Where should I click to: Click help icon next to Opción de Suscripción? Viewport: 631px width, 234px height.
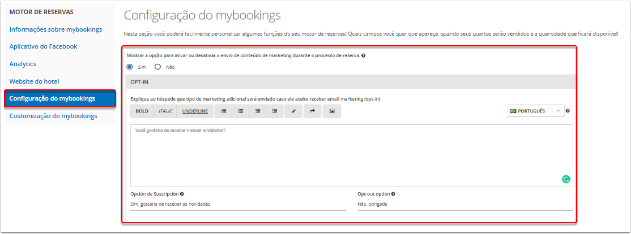pos(182,194)
